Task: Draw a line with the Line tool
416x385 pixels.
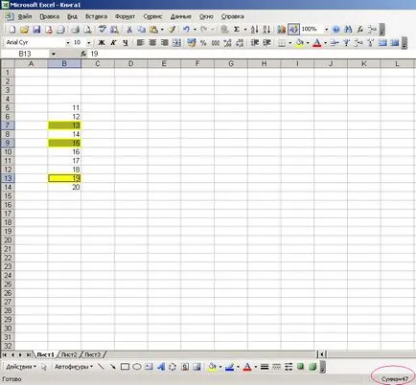Action: (101, 367)
